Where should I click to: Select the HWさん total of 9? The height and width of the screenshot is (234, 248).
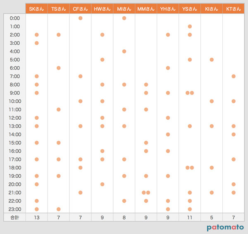pyautogui.click(x=102, y=217)
